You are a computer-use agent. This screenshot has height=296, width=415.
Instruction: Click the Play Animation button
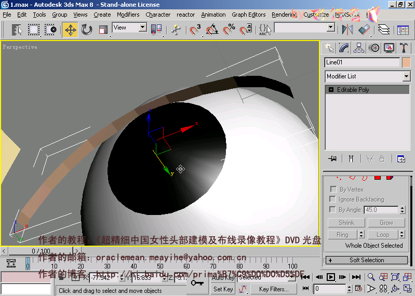330,277
